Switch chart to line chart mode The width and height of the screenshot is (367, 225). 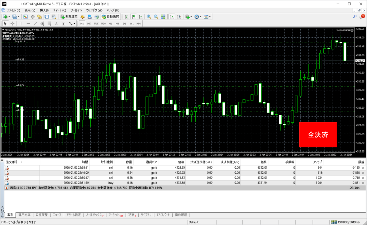click(x=140, y=17)
